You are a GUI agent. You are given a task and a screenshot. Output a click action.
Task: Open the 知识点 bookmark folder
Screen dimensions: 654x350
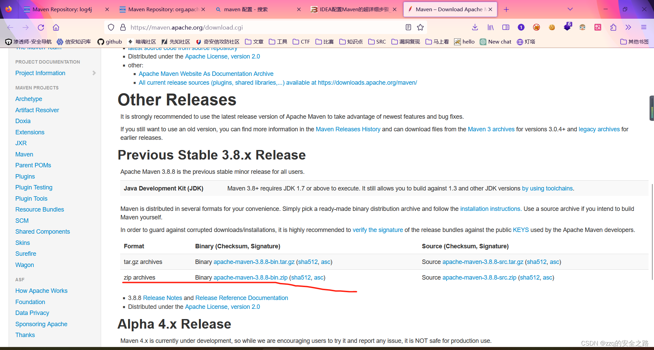[x=351, y=42]
